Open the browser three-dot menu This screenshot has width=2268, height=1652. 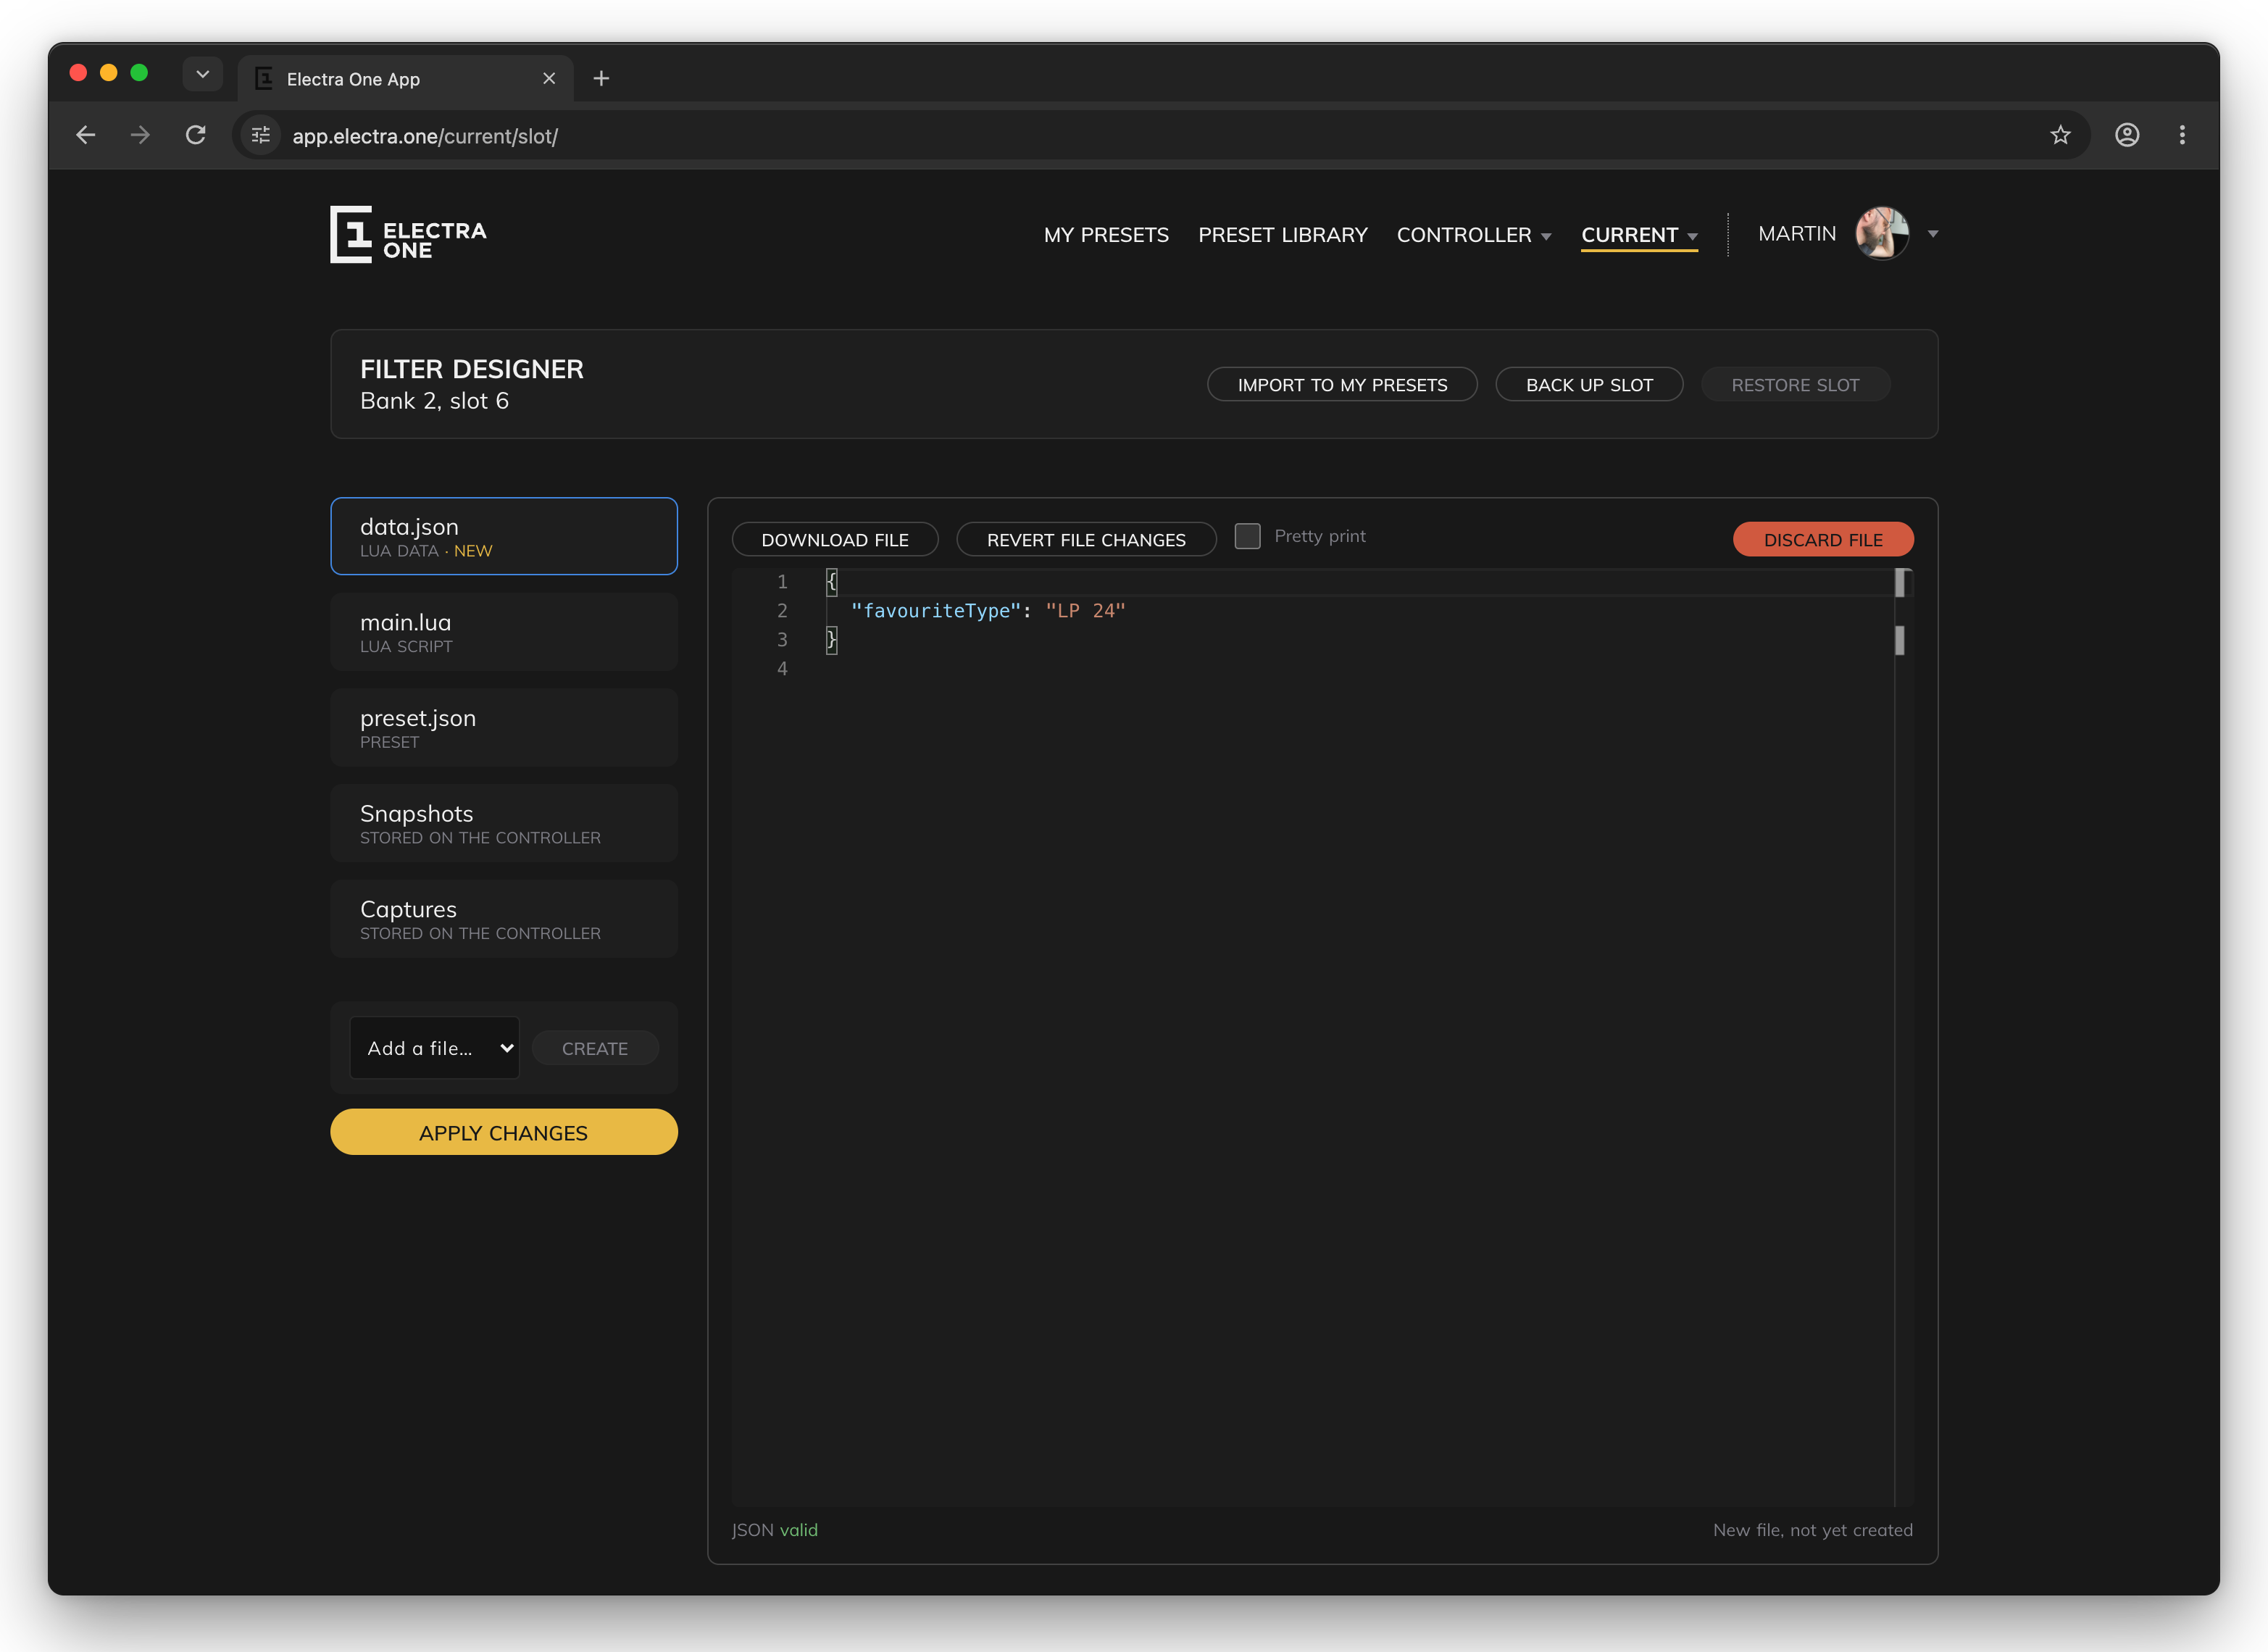pos(2182,135)
